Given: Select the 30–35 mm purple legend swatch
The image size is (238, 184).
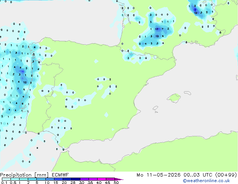Looking at the screenshot, I should click(84, 179).
